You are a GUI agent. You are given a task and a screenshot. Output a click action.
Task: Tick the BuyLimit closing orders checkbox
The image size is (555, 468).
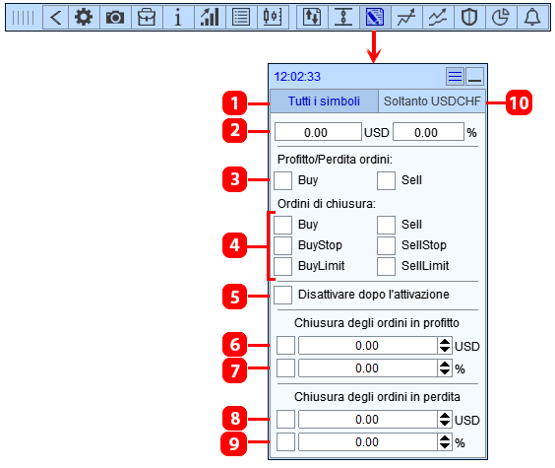[x=282, y=266]
